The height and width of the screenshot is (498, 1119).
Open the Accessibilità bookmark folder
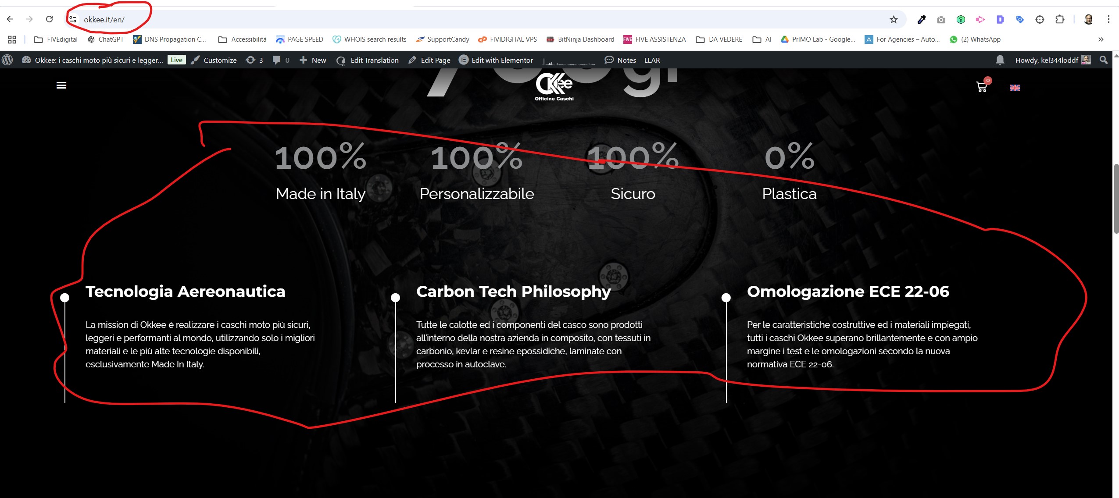click(x=242, y=39)
